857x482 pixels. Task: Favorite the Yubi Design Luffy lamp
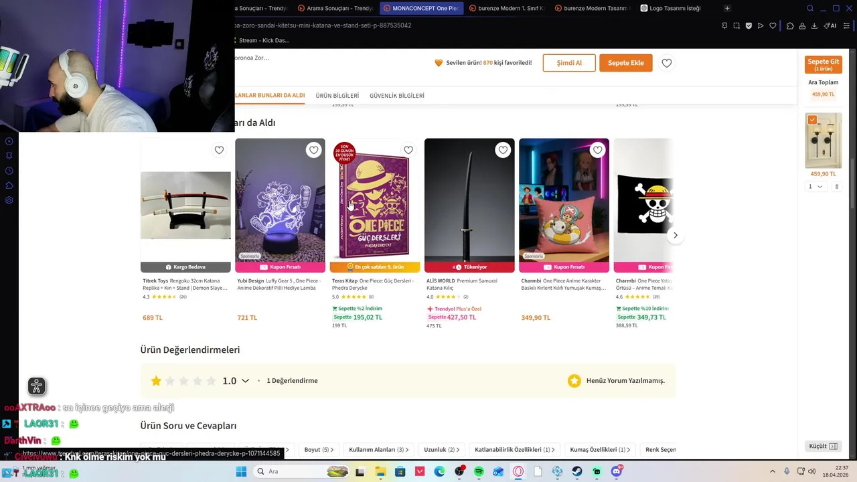tap(313, 150)
